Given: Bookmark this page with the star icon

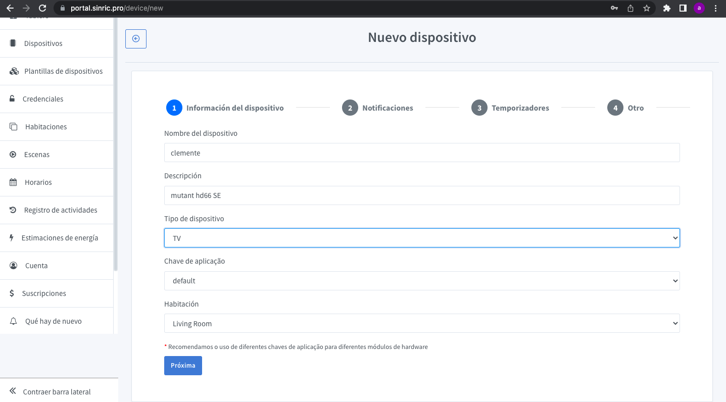Looking at the screenshot, I should click(646, 8).
